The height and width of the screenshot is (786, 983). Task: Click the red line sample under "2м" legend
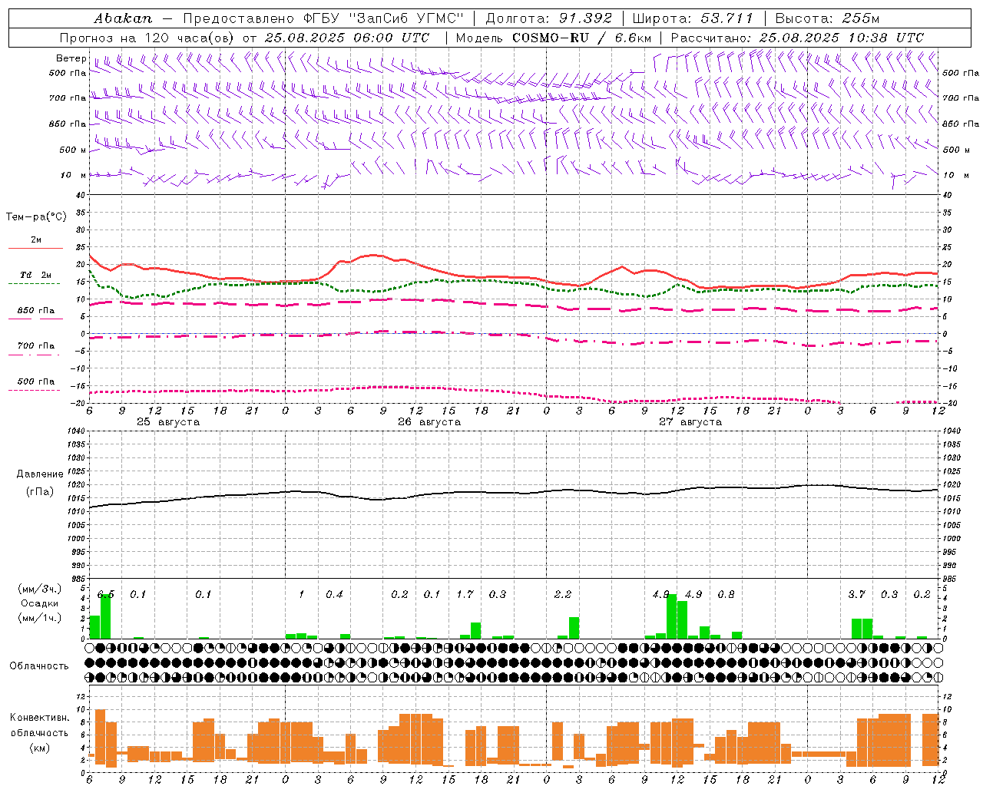tap(36, 248)
